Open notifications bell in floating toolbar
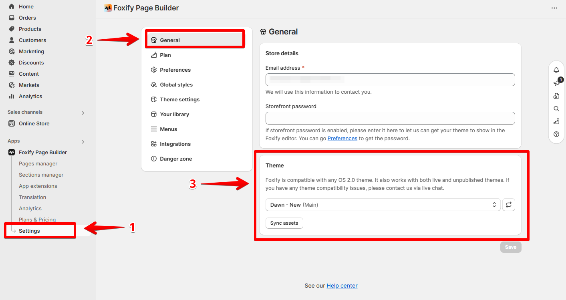The width and height of the screenshot is (566, 300). coord(556,70)
